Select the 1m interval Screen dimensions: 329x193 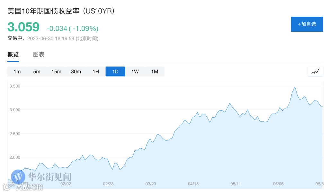17,71
